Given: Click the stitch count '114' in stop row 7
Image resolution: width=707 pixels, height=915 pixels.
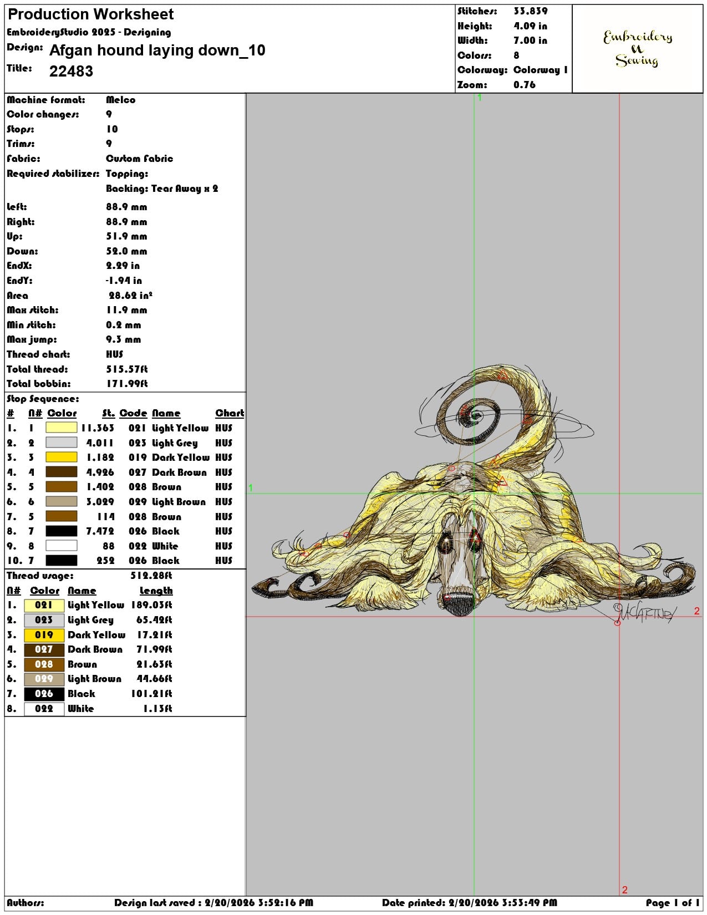Looking at the screenshot, I should pos(106,517).
